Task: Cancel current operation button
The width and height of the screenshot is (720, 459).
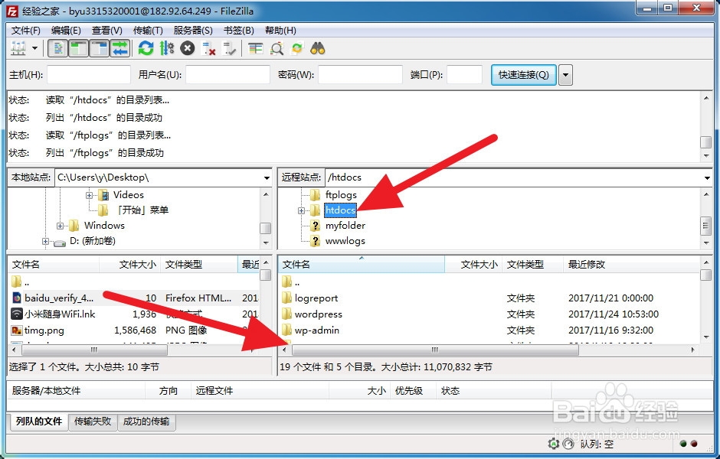Action: pos(188,48)
